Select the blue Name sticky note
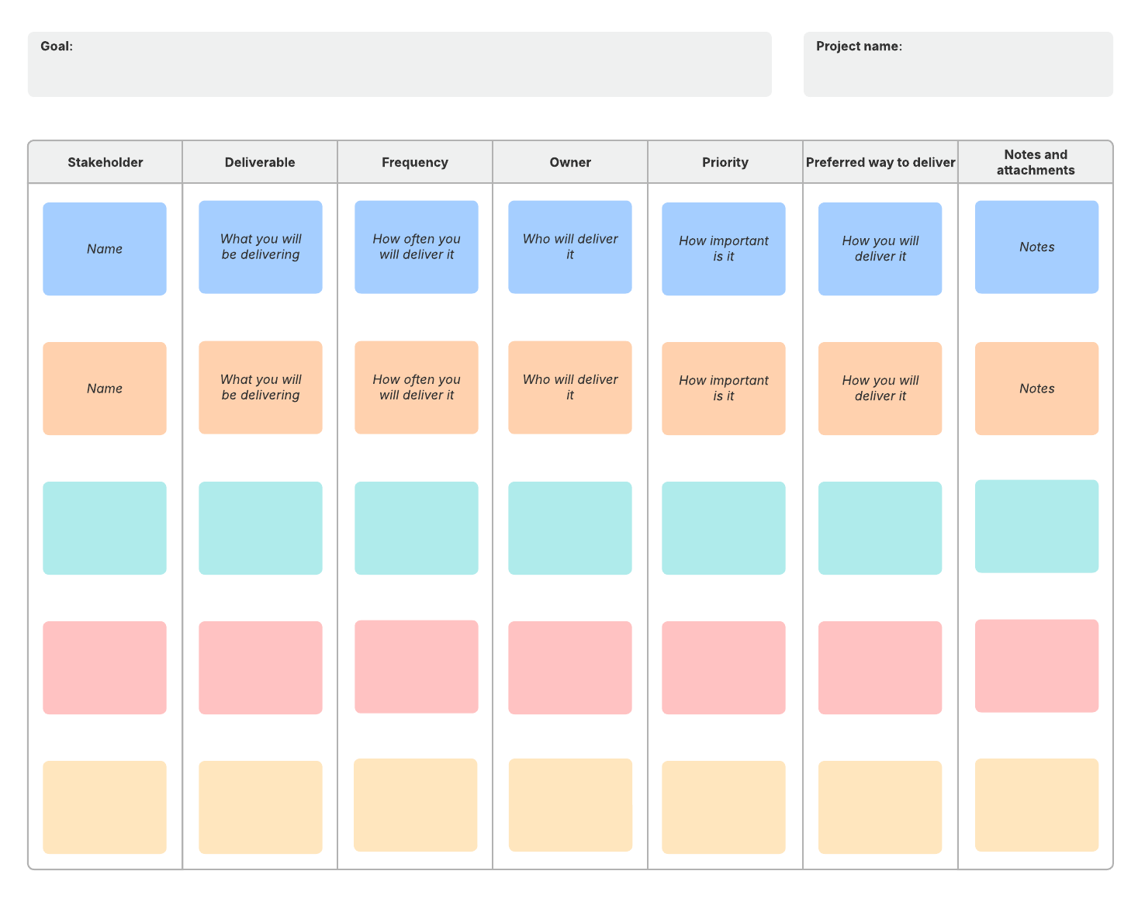 pyautogui.click(x=105, y=248)
